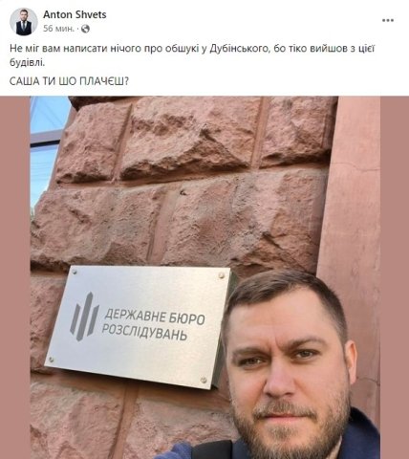Open Anton Shvets profile avatar
This screenshot has height=459, width=409.
pos(24,22)
